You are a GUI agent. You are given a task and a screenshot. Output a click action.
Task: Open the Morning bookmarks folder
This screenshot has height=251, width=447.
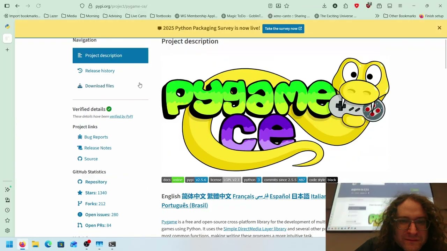click(x=90, y=16)
